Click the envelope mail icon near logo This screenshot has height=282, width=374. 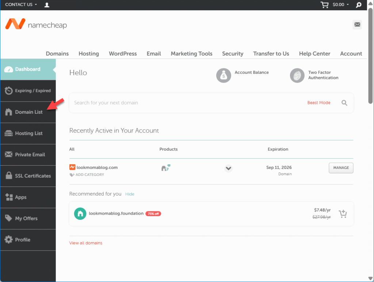pos(357,25)
